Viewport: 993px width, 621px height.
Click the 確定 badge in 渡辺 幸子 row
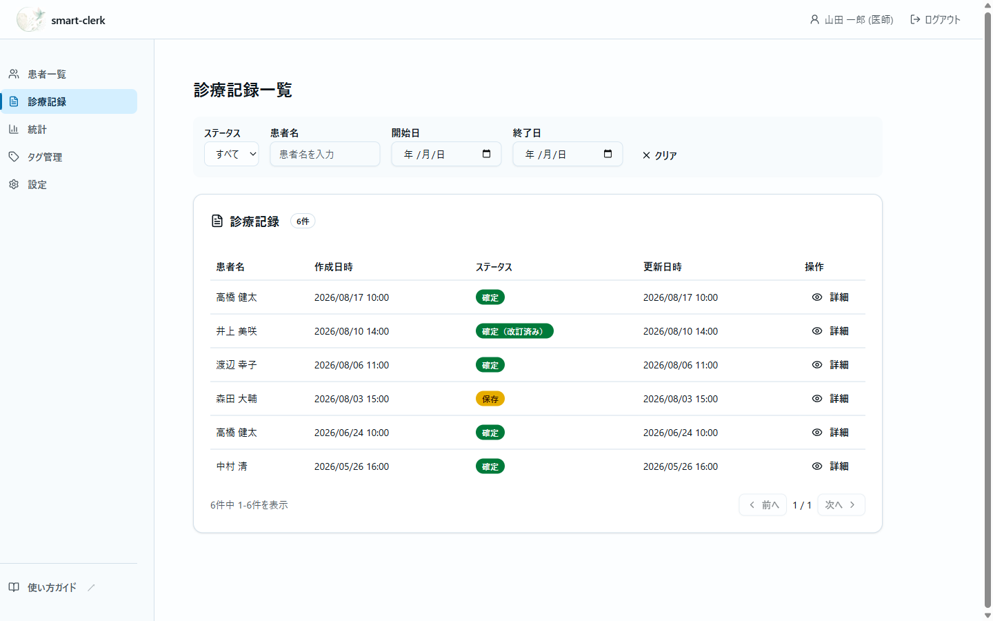(x=490, y=365)
